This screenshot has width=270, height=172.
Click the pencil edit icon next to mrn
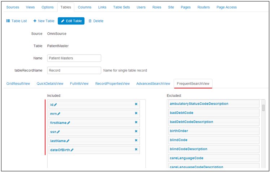[59, 114]
